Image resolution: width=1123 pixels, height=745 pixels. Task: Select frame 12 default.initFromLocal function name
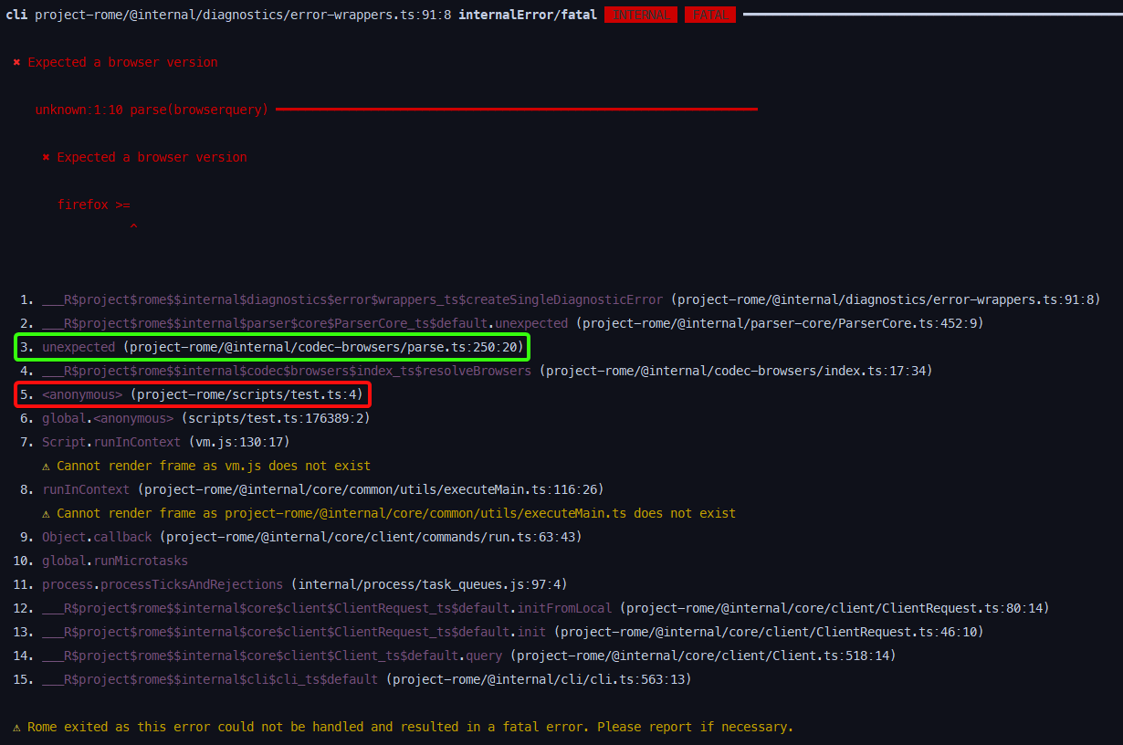[327, 608]
